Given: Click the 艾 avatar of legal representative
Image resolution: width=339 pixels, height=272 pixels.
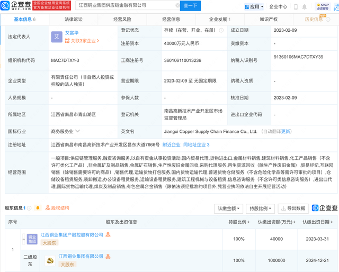Looking at the screenshot, I should (x=57, y=37).
